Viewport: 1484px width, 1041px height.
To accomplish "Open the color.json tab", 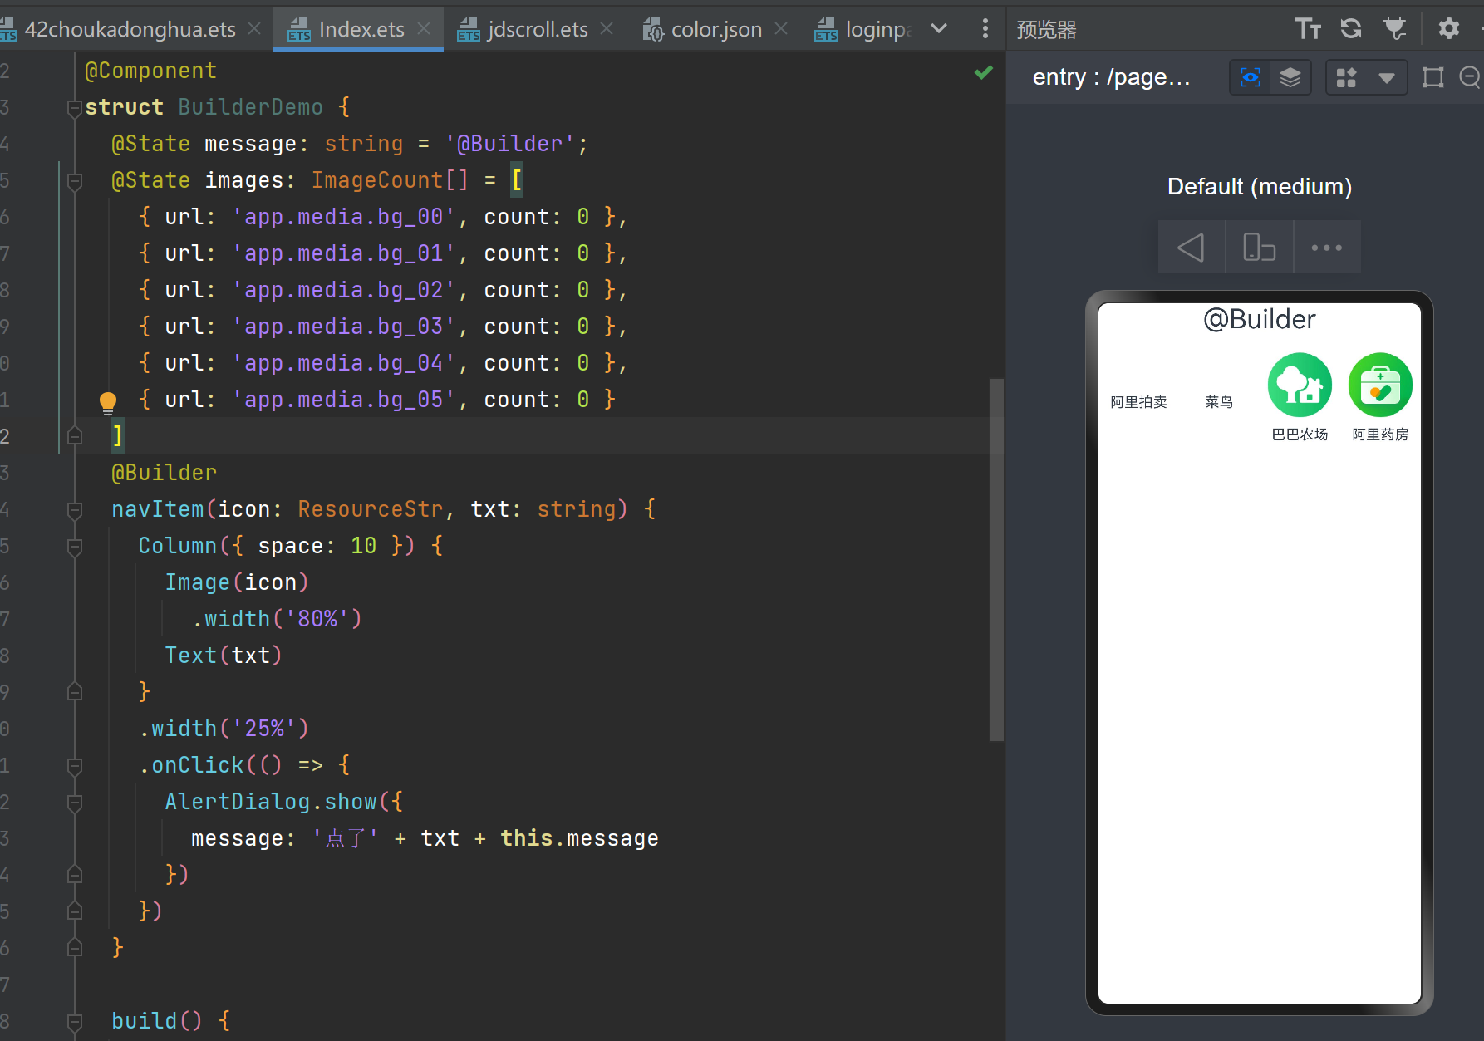I will [x=715, y=29].
